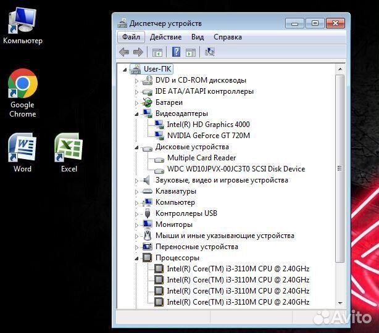
Task: Select Intel(R) HD Graphics 4000 label
Action: (208, 125)
